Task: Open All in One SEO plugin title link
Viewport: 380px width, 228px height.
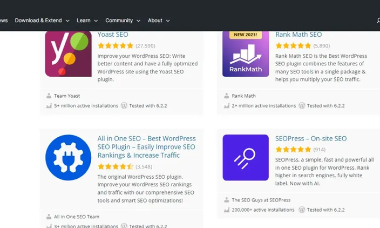Action: click(146, 147)
